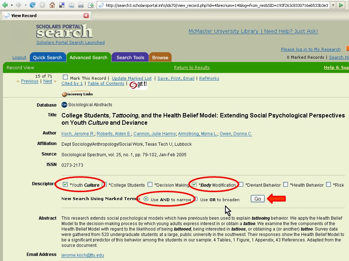Reload the page with the blue refresh icon
The height and width of the screenshot is (261, 349).
pos(32,5)
